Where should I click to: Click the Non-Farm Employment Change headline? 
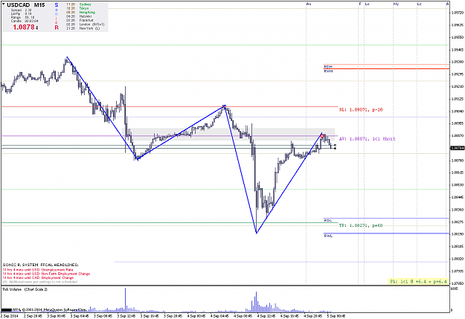click(x=46, y=274)
